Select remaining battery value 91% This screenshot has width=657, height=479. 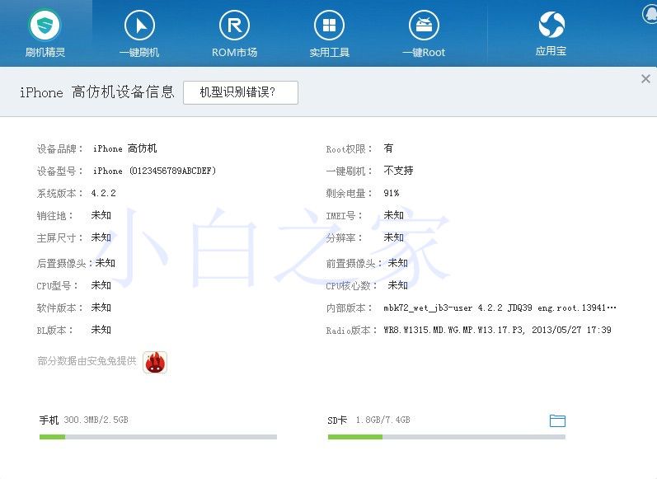point(392,193)
